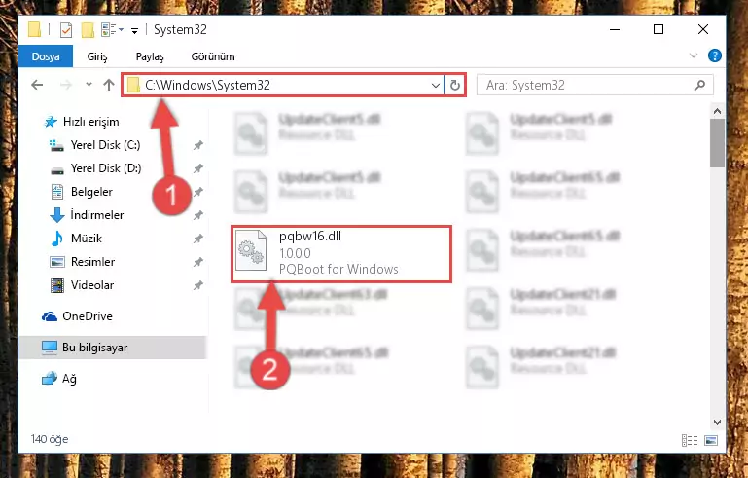Image resolution: width=748 pixels, height=478 pixels.
Task: Open recent locations dropdown arrow
Action: [x=89, y=85]
